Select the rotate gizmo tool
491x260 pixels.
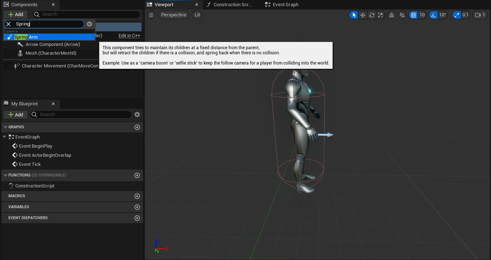point(372,15)
